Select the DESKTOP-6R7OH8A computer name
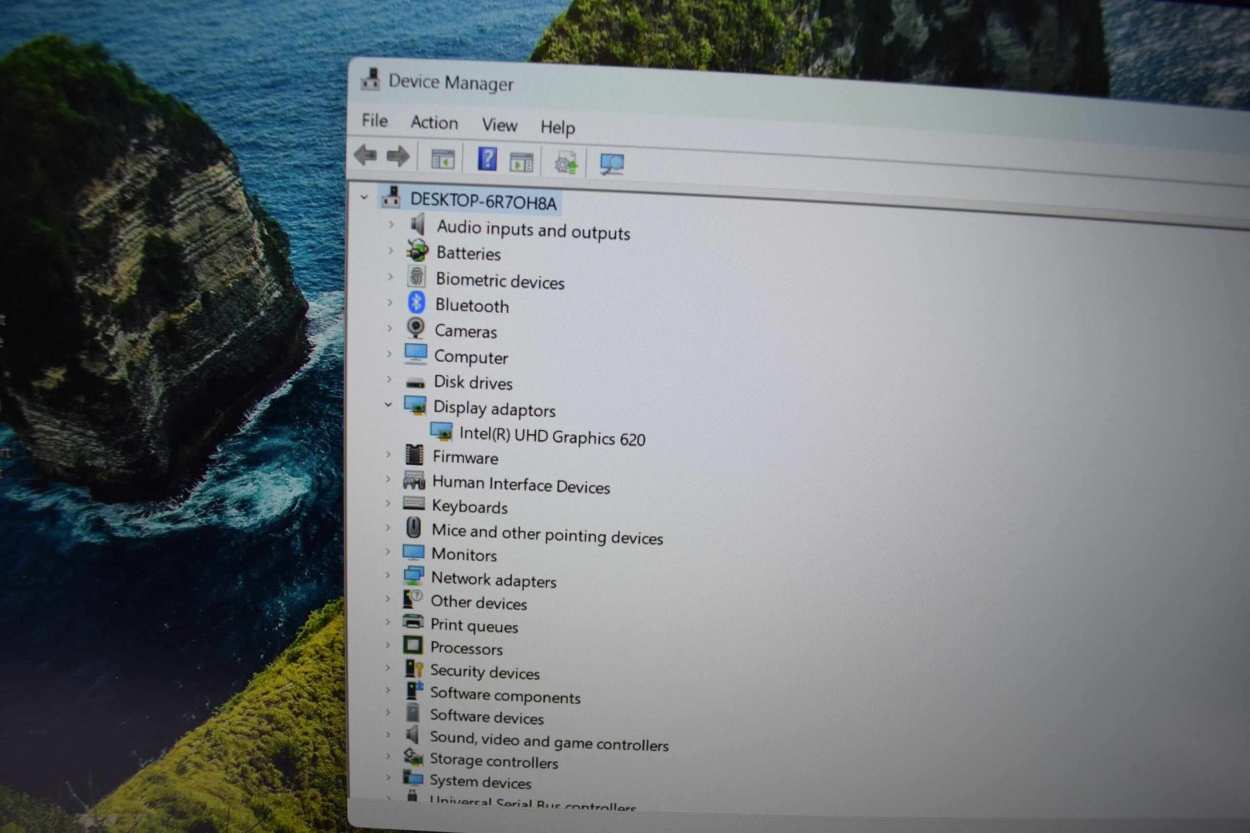Screen dimensions: 1250x833 tap(483, 202)
